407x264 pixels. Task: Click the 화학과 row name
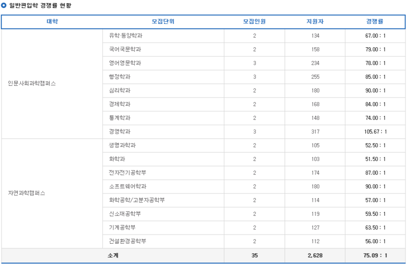click(117, 159)
